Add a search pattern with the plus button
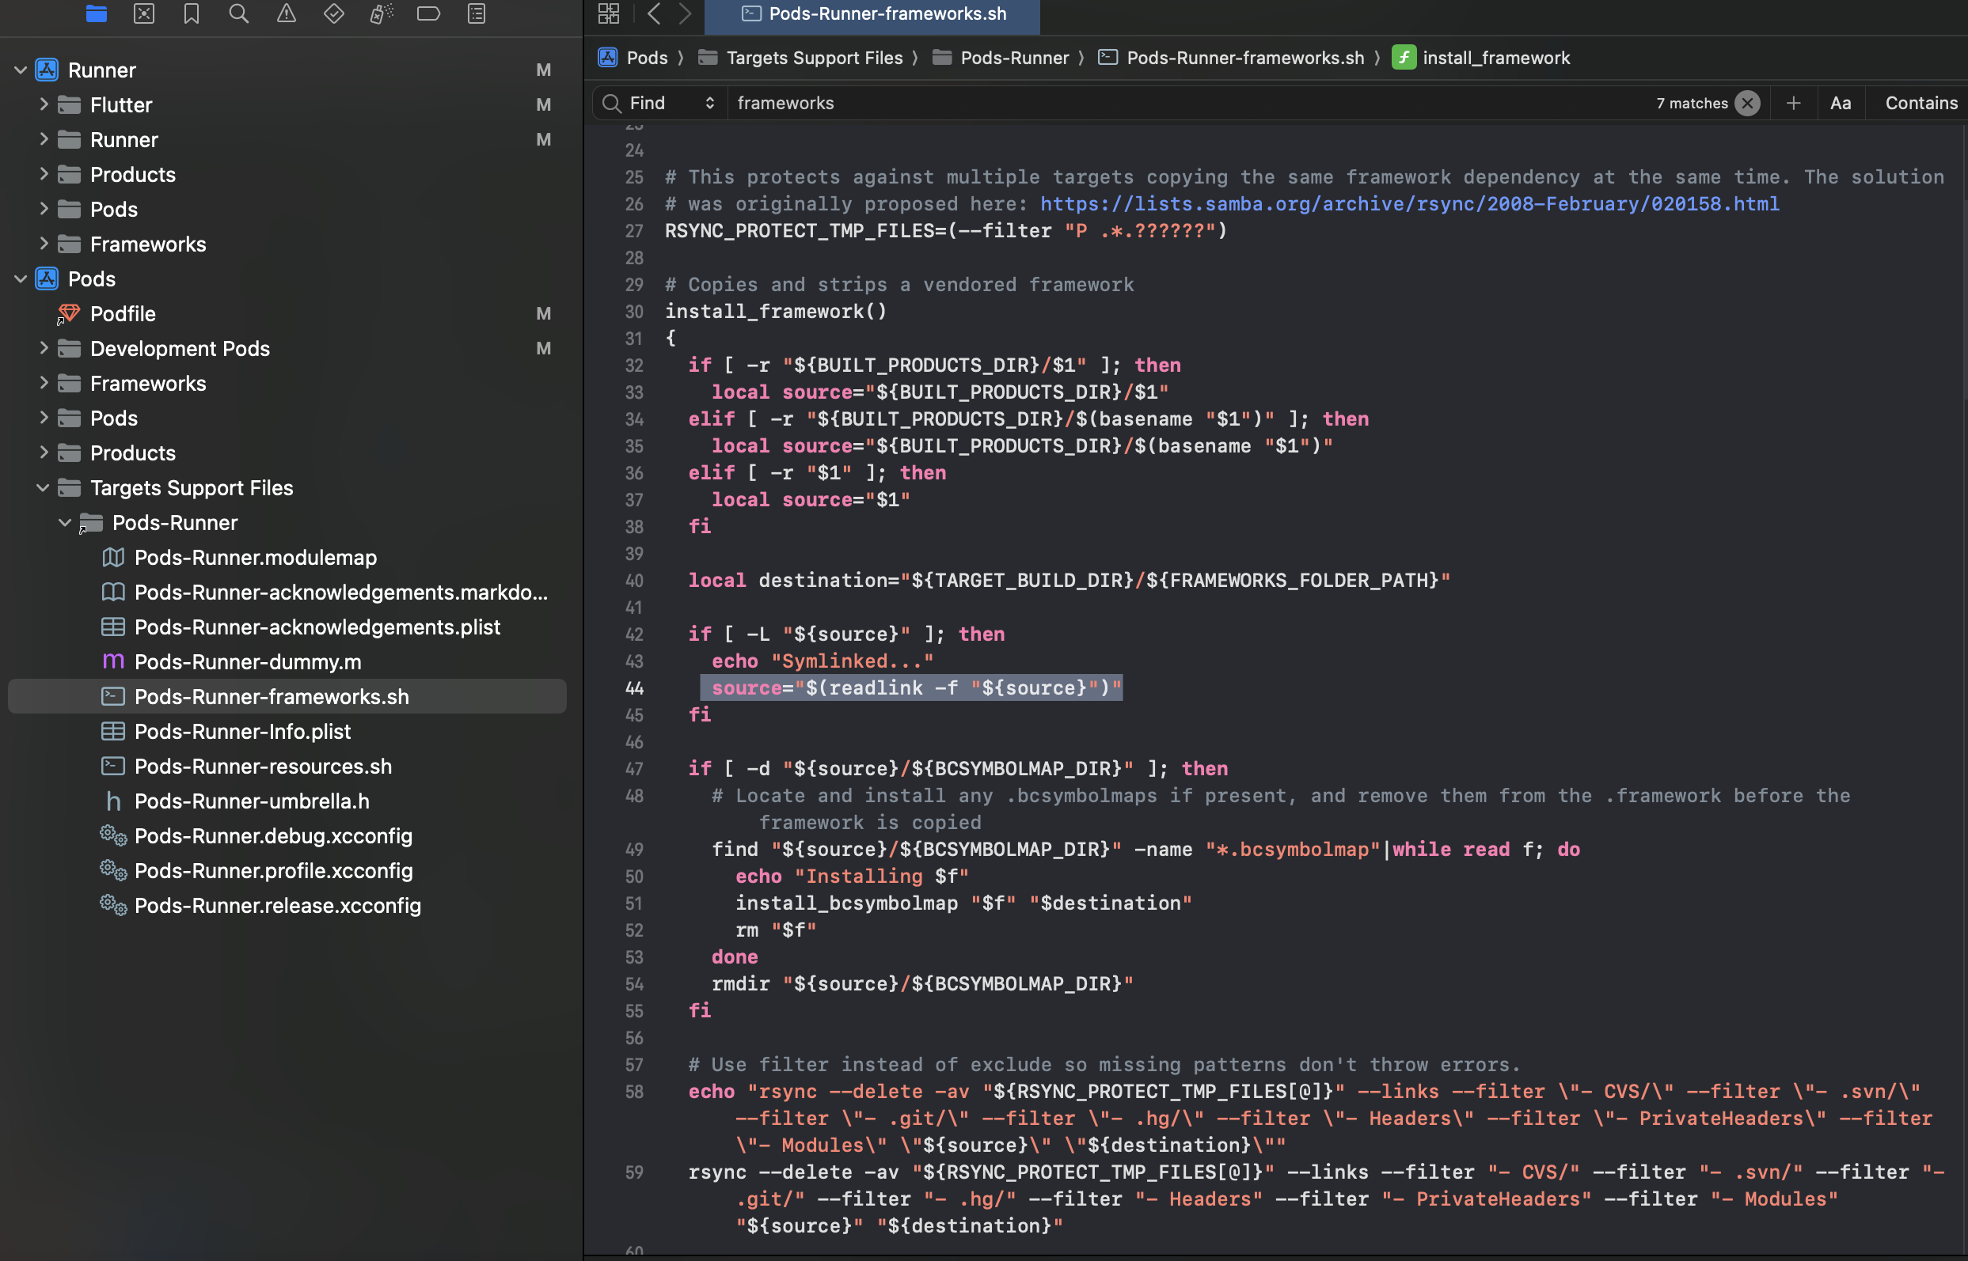 pyautogui.click(x=1794, y=103)
